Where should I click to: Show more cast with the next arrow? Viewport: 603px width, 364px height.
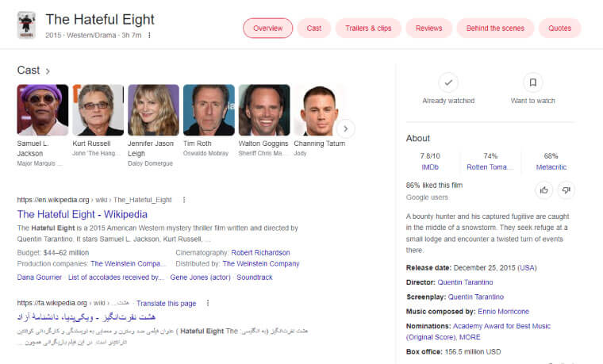tap(345, 128)
